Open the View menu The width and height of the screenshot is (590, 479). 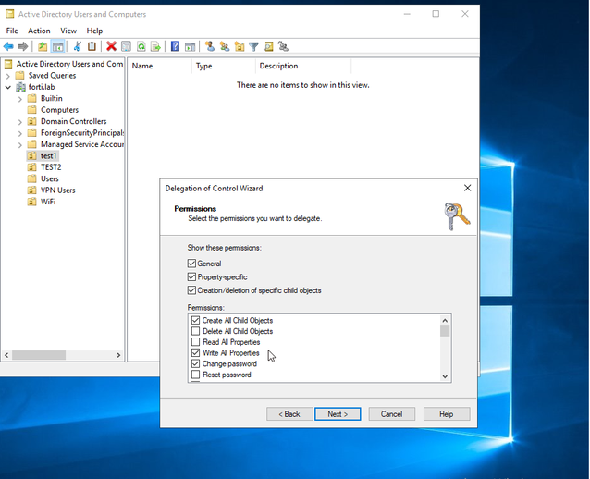click(x=68, y=31)
